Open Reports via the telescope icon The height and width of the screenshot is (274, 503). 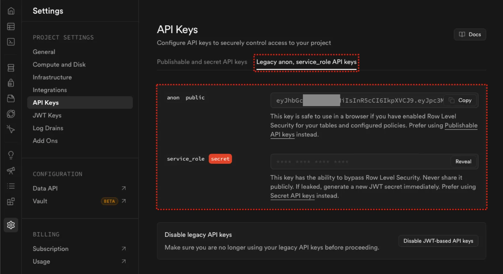click(11, 171)
